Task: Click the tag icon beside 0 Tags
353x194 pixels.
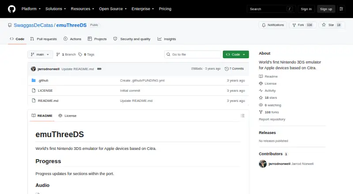Action: (80, 55)
